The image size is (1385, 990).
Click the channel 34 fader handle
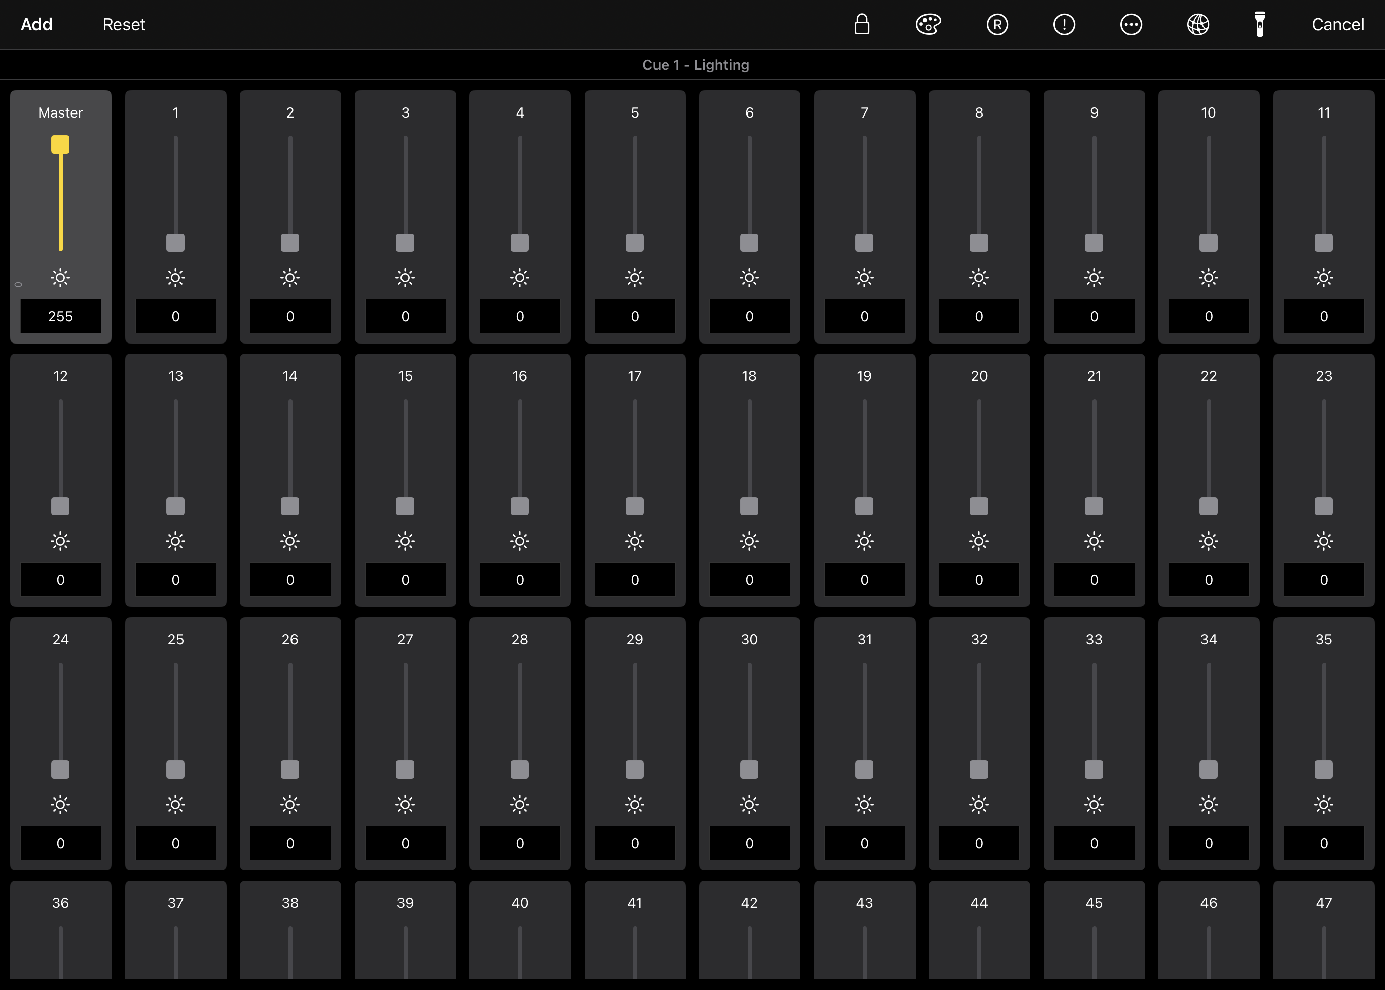pyautogui.click(x=1209, y=769)
